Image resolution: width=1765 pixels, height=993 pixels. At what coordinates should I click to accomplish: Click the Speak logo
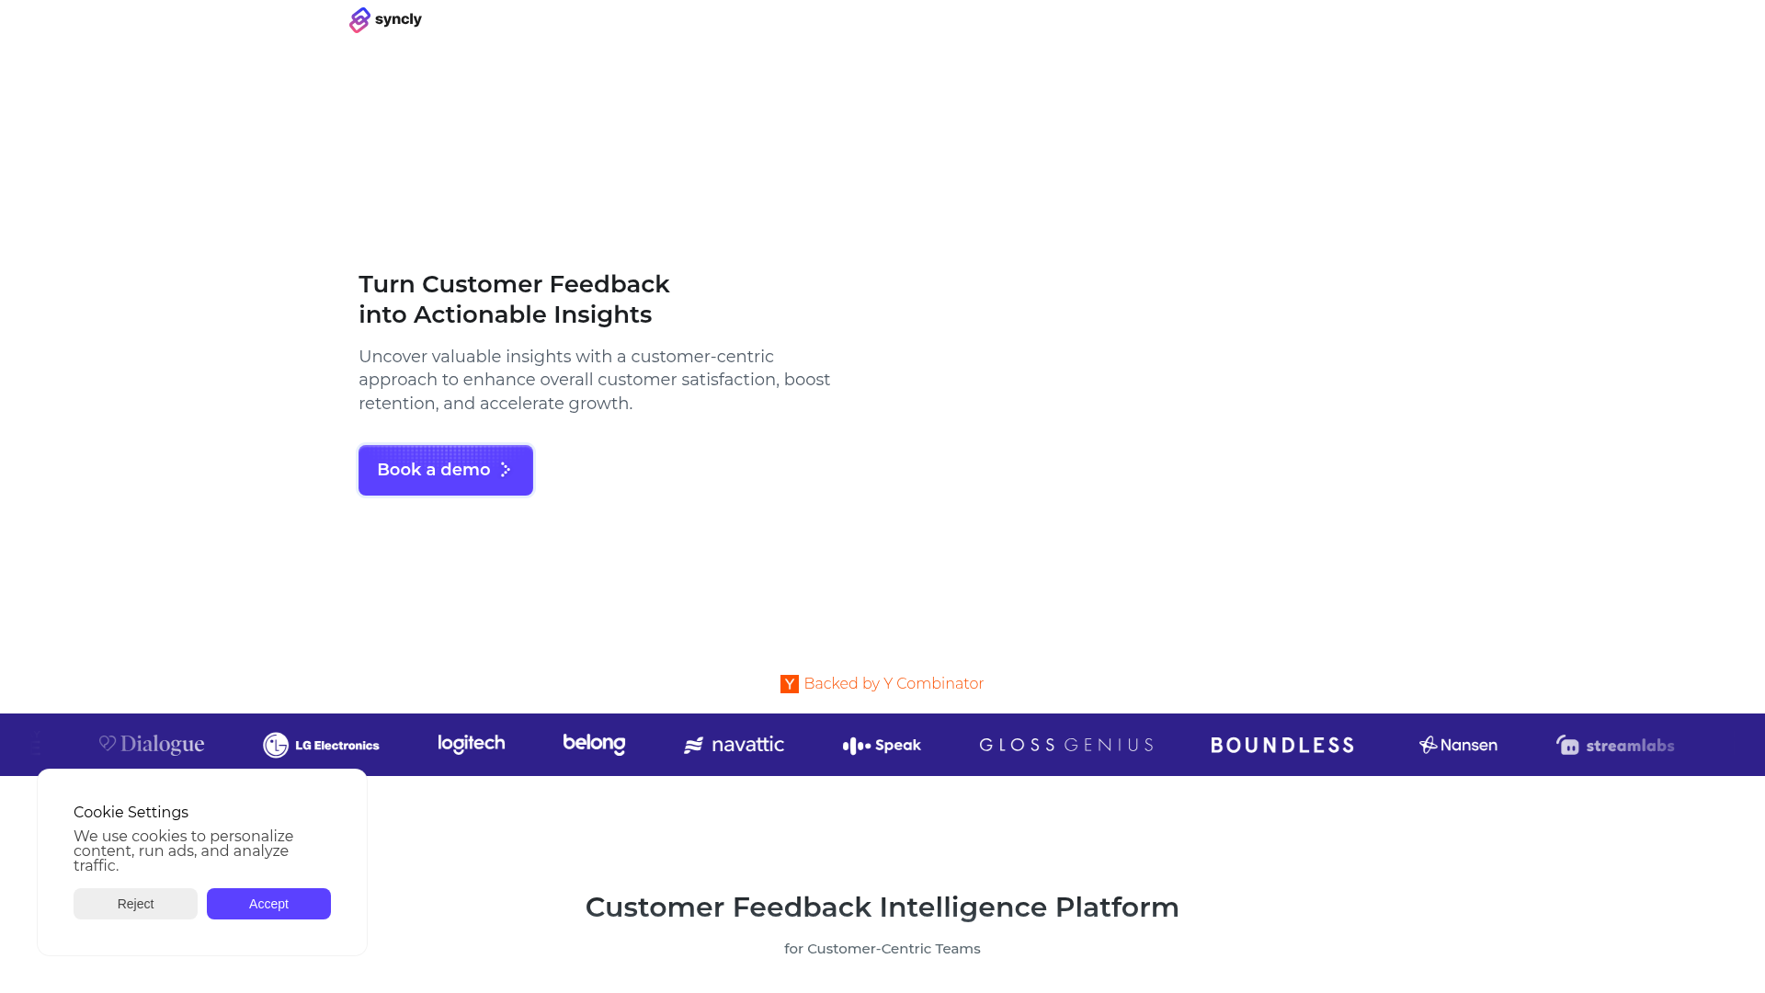(882, 746)
